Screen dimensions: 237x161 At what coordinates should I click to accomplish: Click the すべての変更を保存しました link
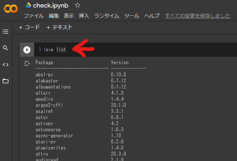pos(197,16)
